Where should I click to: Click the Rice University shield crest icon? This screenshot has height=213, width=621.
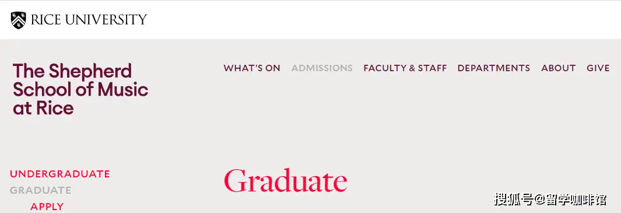tap(18, 20)
